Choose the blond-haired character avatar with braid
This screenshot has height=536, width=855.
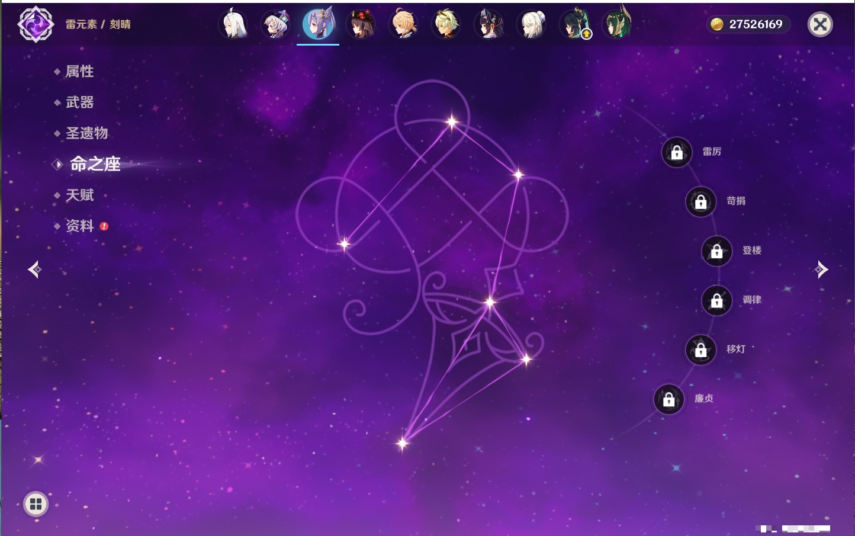403,24
